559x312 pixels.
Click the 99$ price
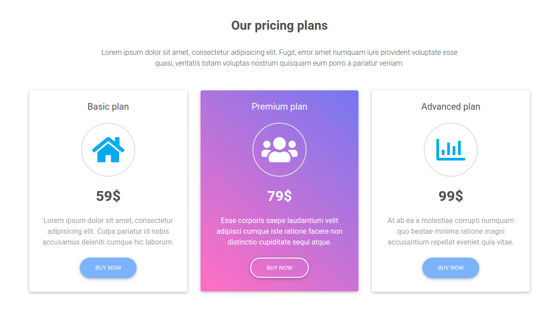pyautogui.click(x=451, y=196)
